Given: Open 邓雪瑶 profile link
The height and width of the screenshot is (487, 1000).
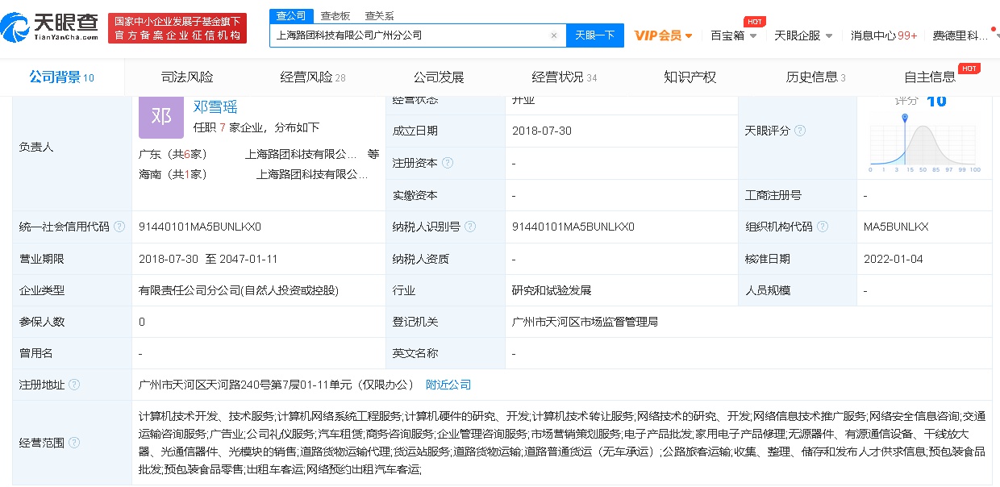Looking at the screenshot, I should [215, 106].
